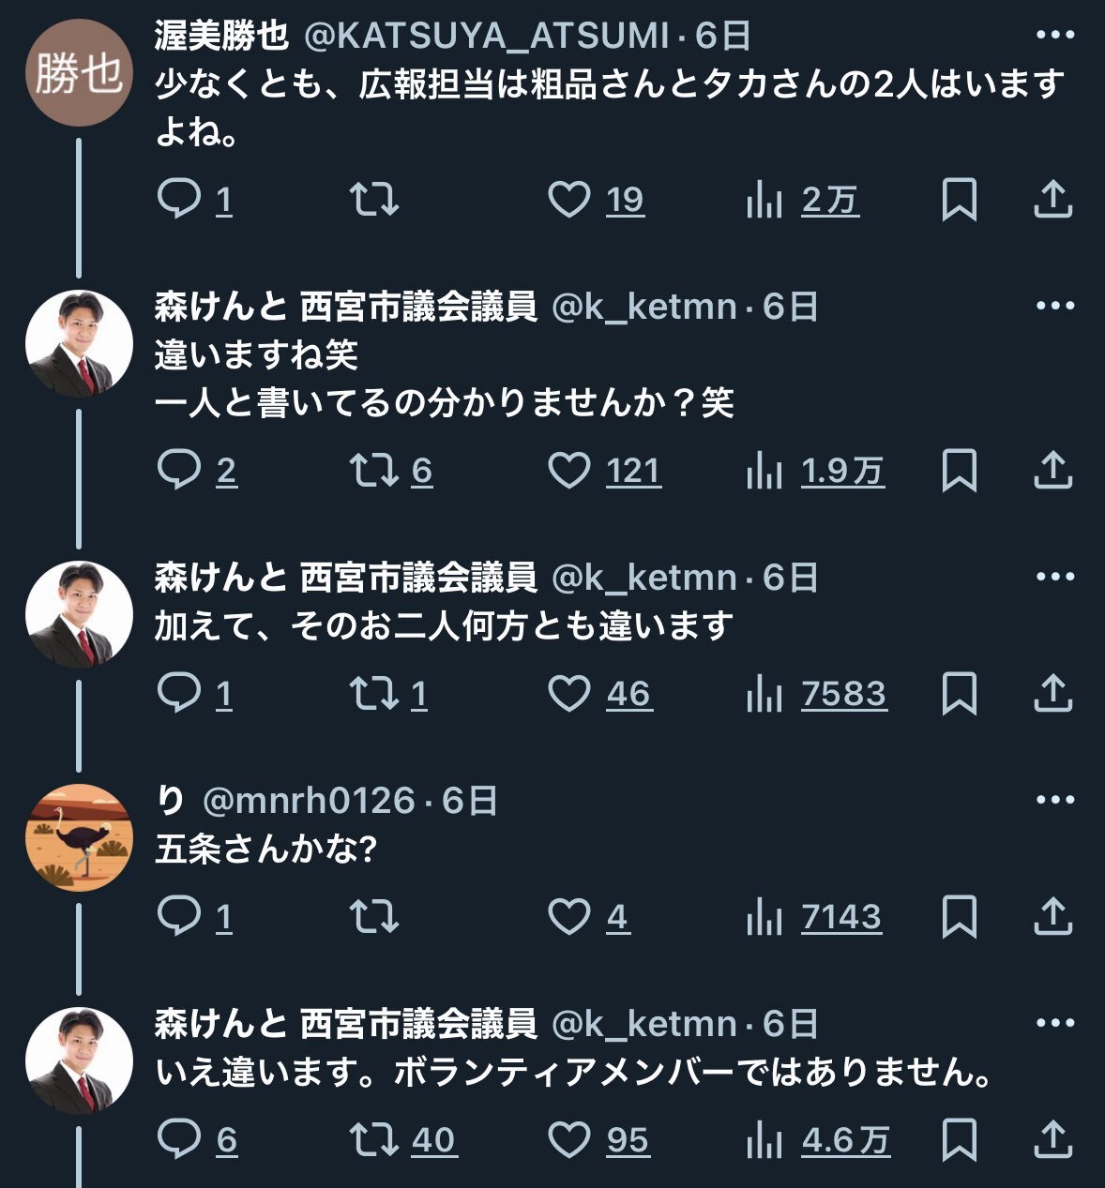The image size is (1105, 1188).
Task: Open more menu on mnrh0126's tweet
Action: pos(1054,800)
